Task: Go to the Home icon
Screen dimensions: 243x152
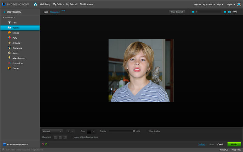Action: click(35, 4)
